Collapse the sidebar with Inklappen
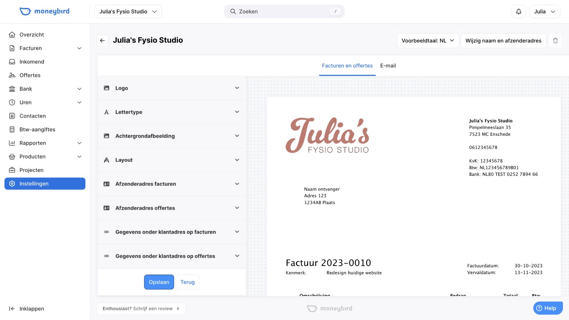 click(x=45, y=309)
